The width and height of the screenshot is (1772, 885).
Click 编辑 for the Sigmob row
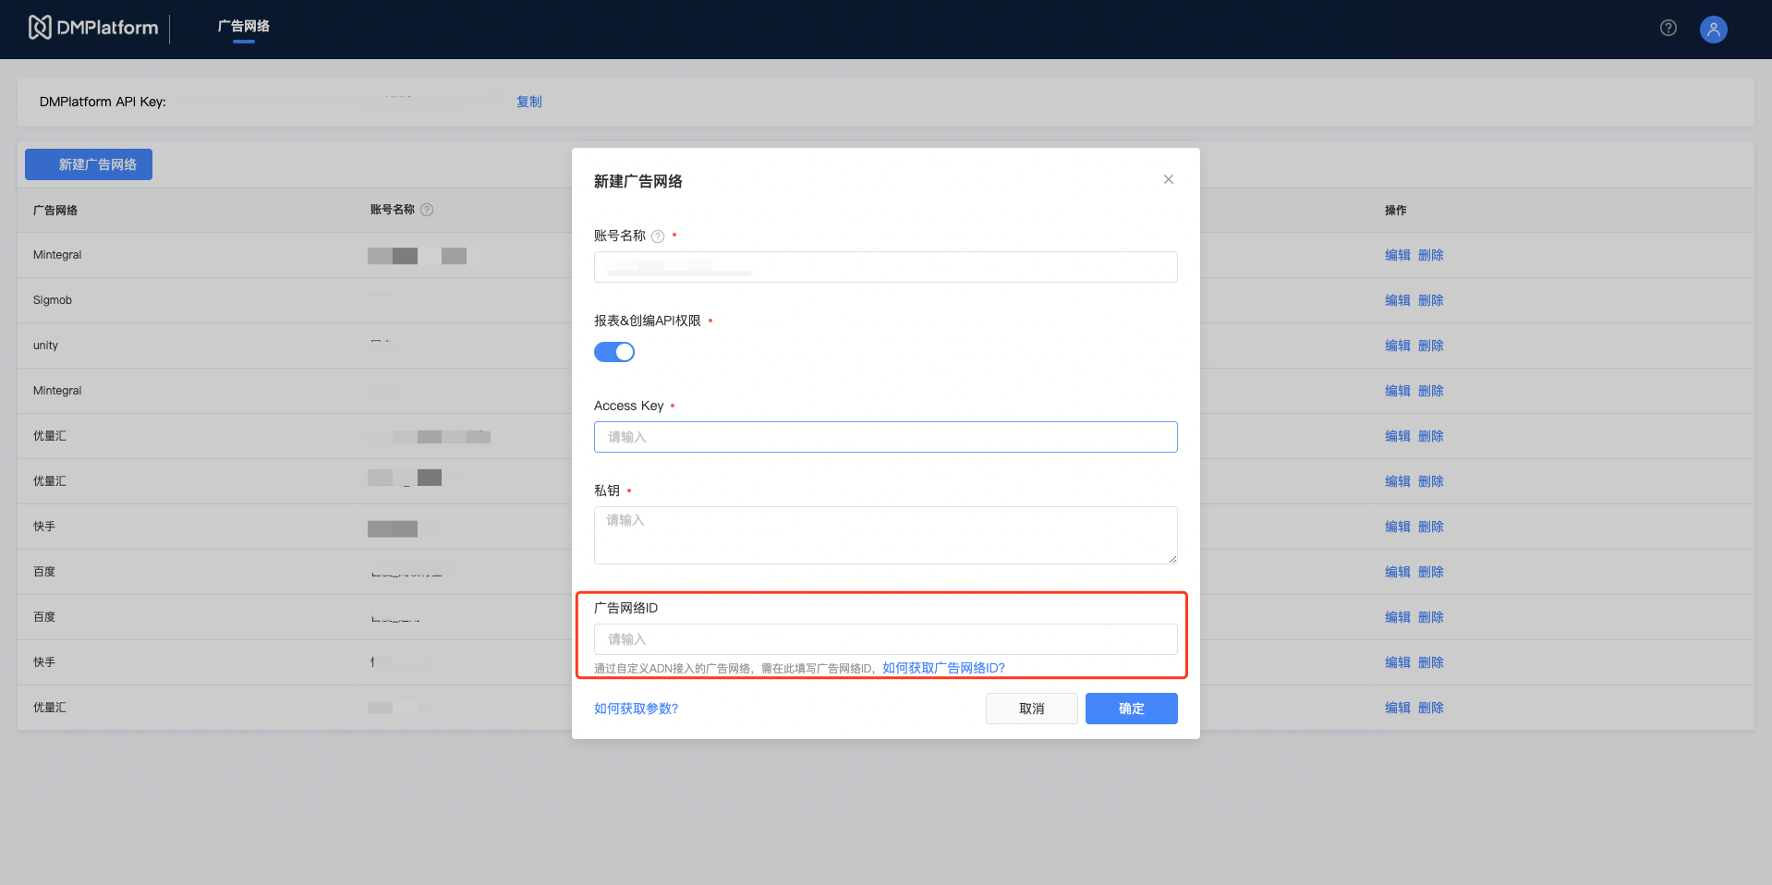coord(1397,300)
